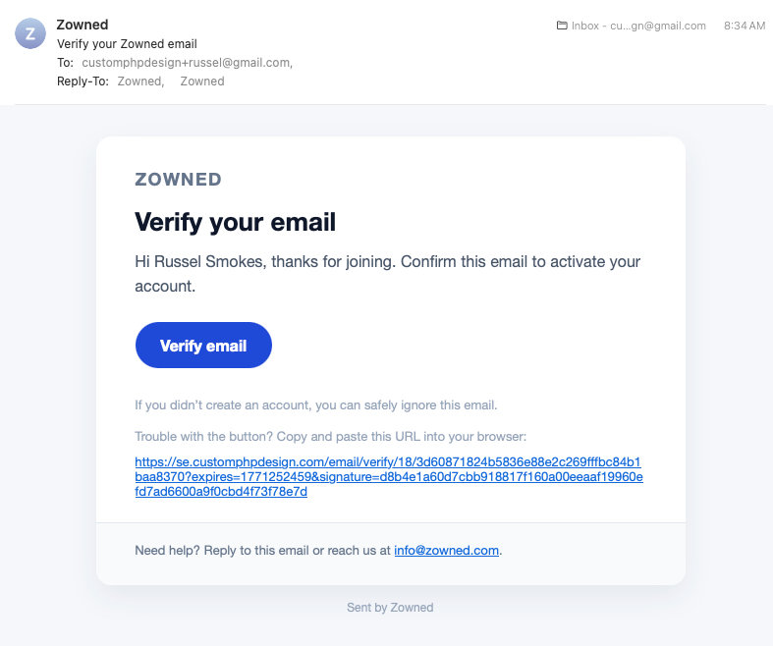Click the Need help? Reply to this email text
The width and height of the screenshot is (773, 646).
click(x=262, y=551)
